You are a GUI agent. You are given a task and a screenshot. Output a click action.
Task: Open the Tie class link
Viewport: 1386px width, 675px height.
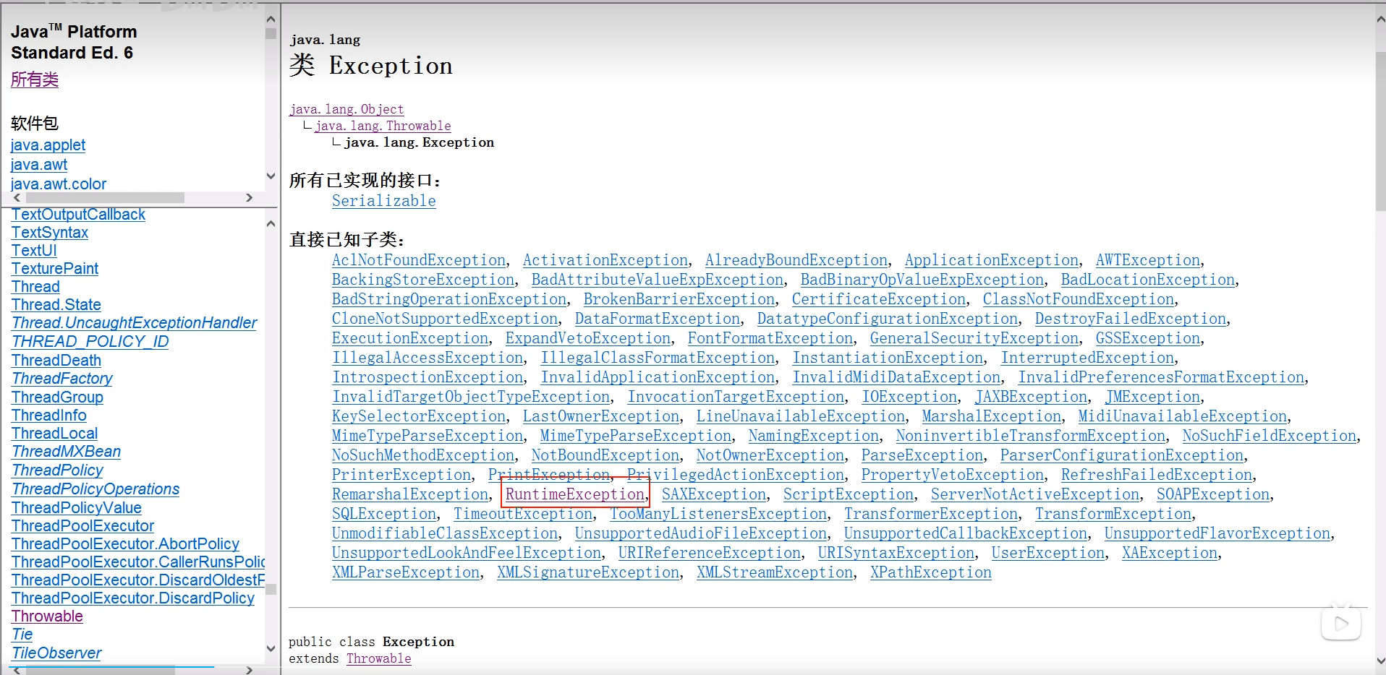point(22,635)
